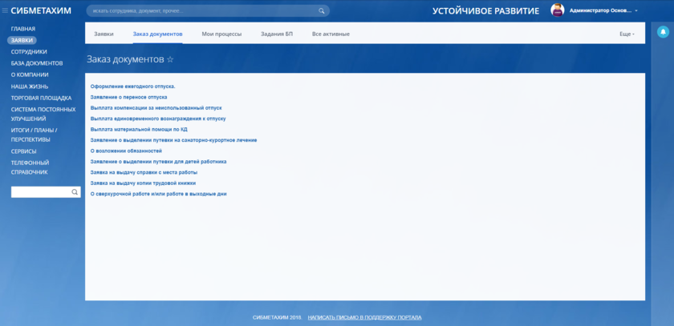Click the СИБМЕТАХИМ logo text
674x326 pixels.
41,10
